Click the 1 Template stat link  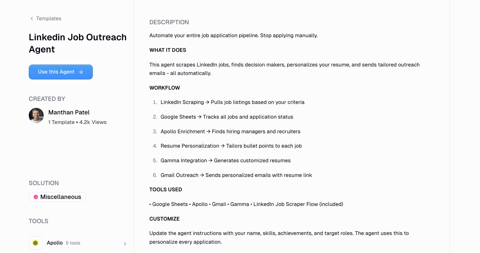61,122
